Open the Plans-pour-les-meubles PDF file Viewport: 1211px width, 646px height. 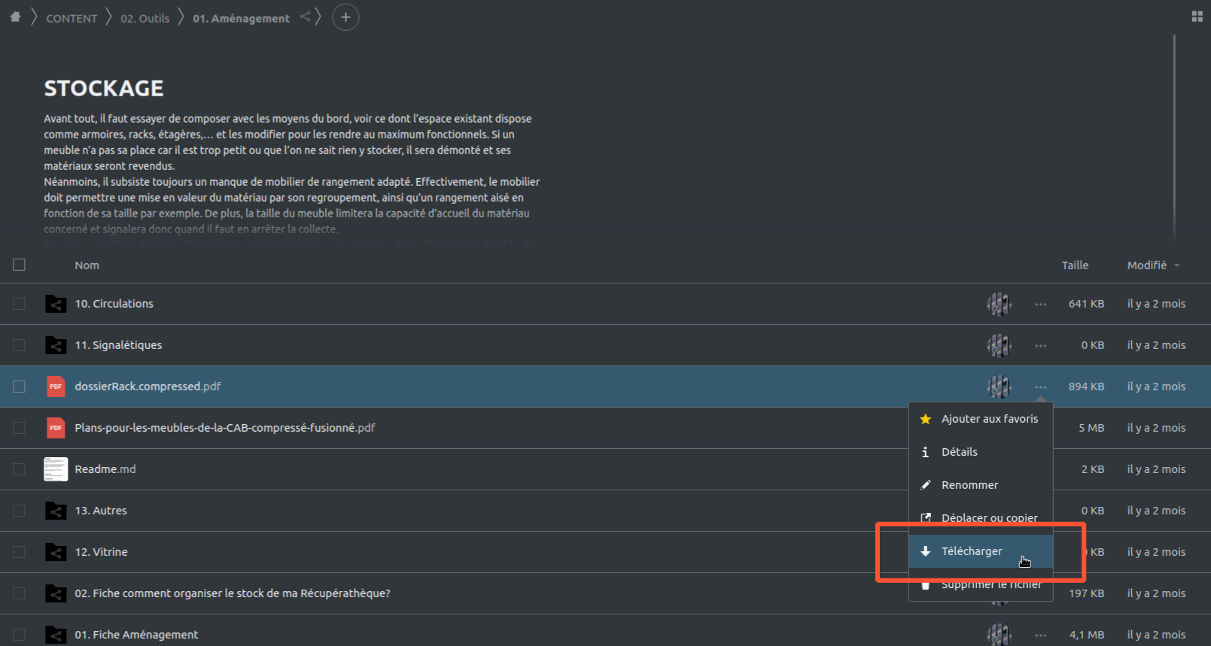point(224,428)
